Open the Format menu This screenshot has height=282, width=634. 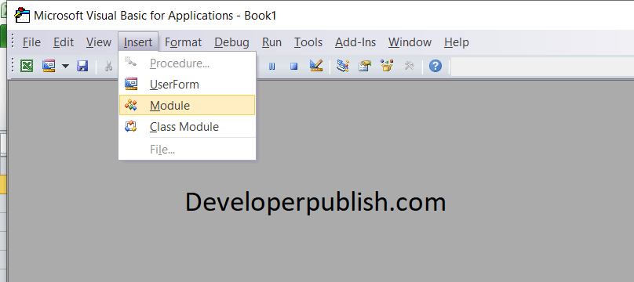[x=183, y=42]
